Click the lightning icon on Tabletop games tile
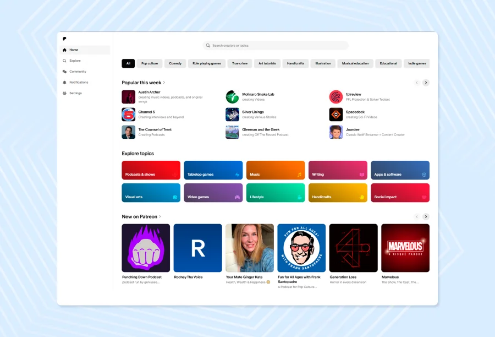 coord(237,175)
